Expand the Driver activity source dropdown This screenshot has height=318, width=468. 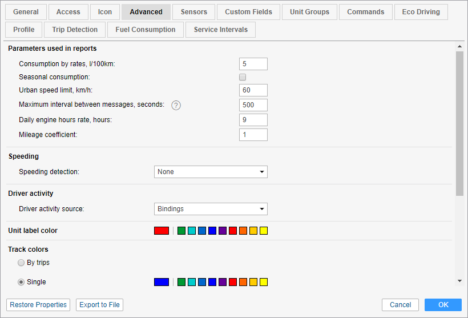coord(211,209)
